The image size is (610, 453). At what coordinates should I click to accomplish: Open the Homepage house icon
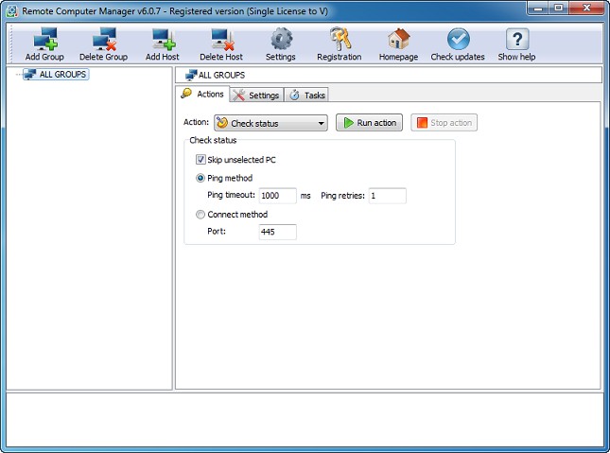(x=398, y=44)
